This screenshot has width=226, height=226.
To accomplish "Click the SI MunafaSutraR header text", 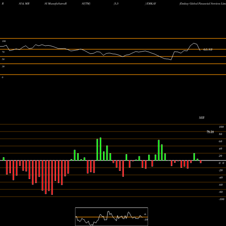I will [x=56, y=4].
